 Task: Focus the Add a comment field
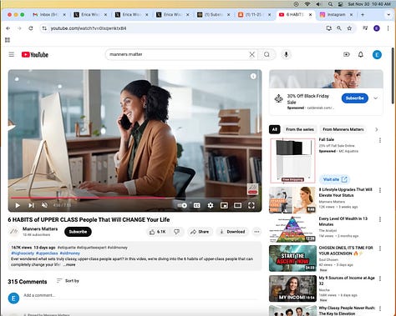pos(140,295)
